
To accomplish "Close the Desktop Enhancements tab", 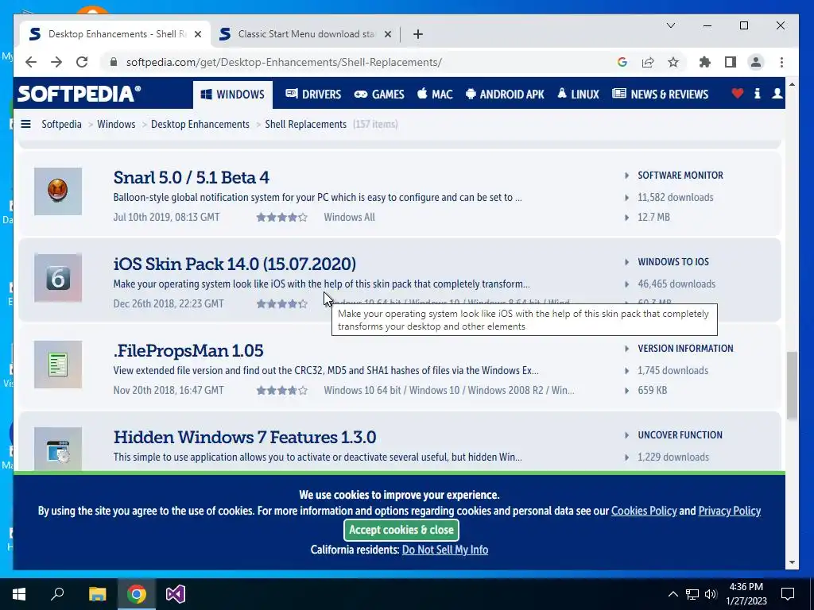I will pos(198,34).
